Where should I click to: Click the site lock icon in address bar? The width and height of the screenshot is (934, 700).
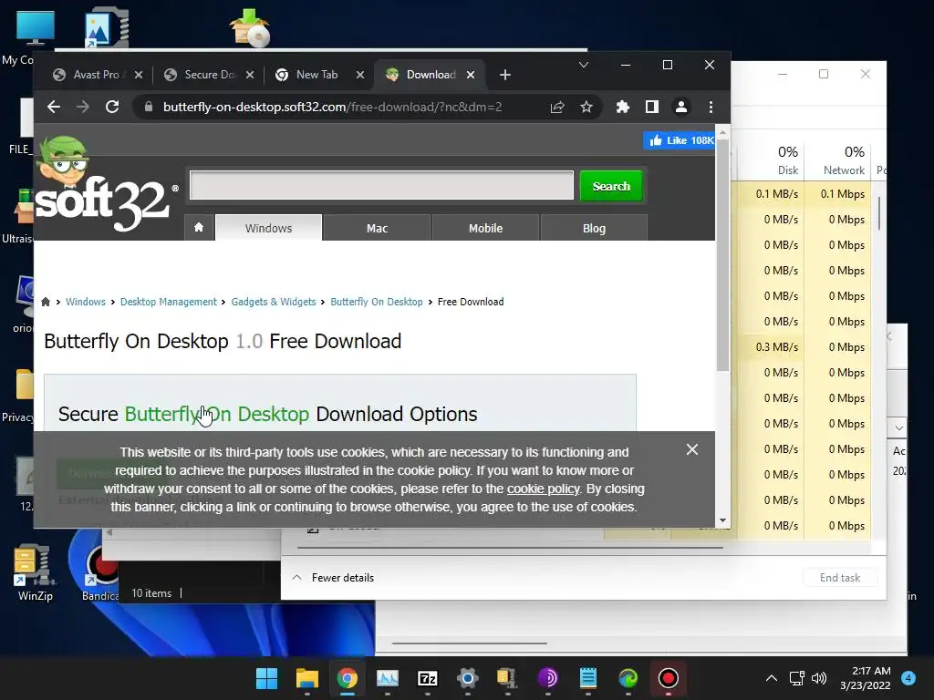point(149,108)
